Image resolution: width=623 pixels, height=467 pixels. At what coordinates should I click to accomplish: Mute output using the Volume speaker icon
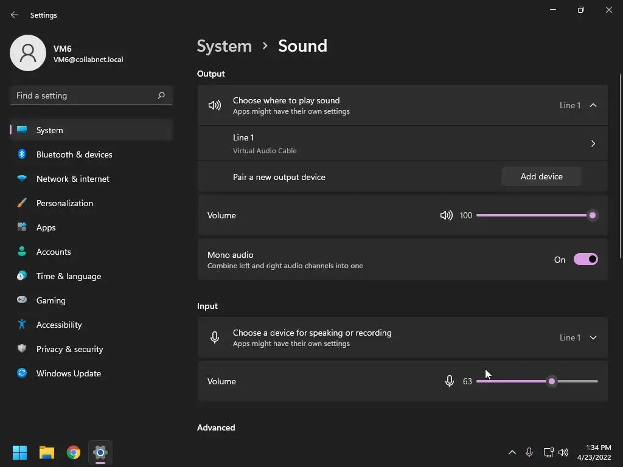pyautogui.click(x=447, y=215)
